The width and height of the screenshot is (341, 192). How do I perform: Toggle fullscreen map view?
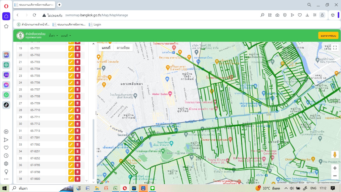[x=335, y=47]
